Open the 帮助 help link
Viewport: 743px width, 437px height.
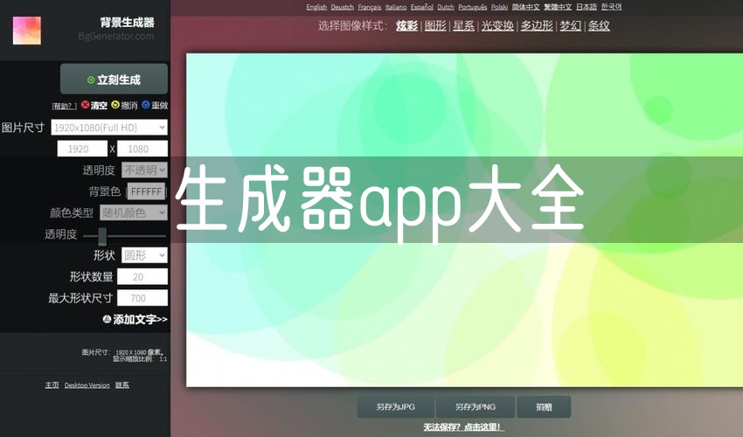tap(64, 106)
